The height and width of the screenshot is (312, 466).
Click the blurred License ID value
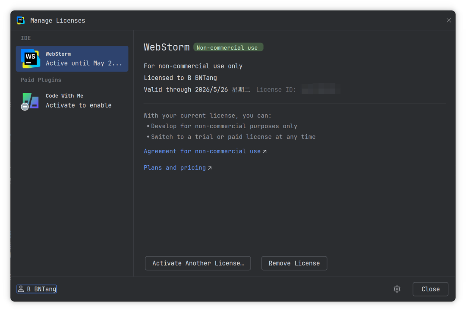pos(320,90)
